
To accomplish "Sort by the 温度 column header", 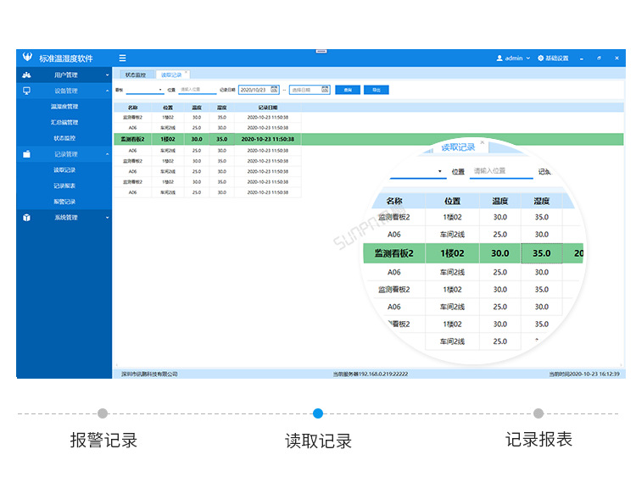I will point(197,108).
